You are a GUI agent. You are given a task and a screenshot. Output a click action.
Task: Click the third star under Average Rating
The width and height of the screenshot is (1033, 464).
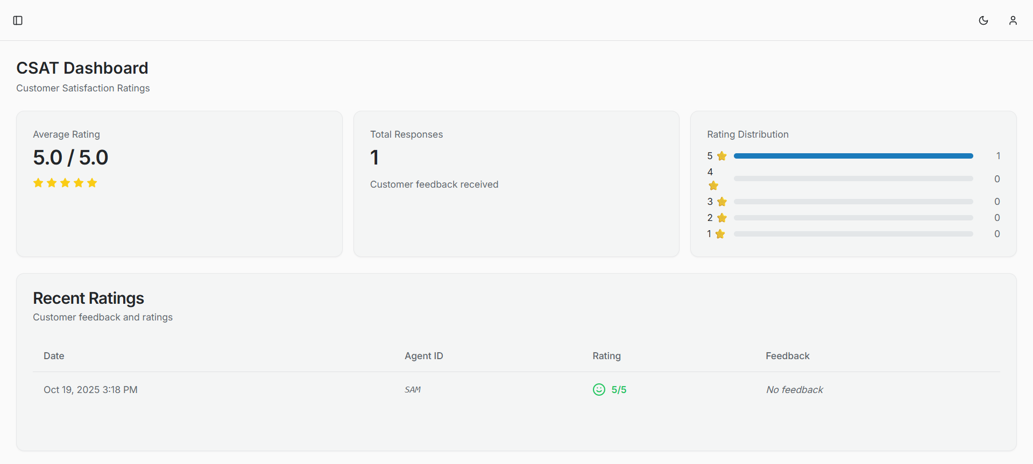(x=65, y=183)
